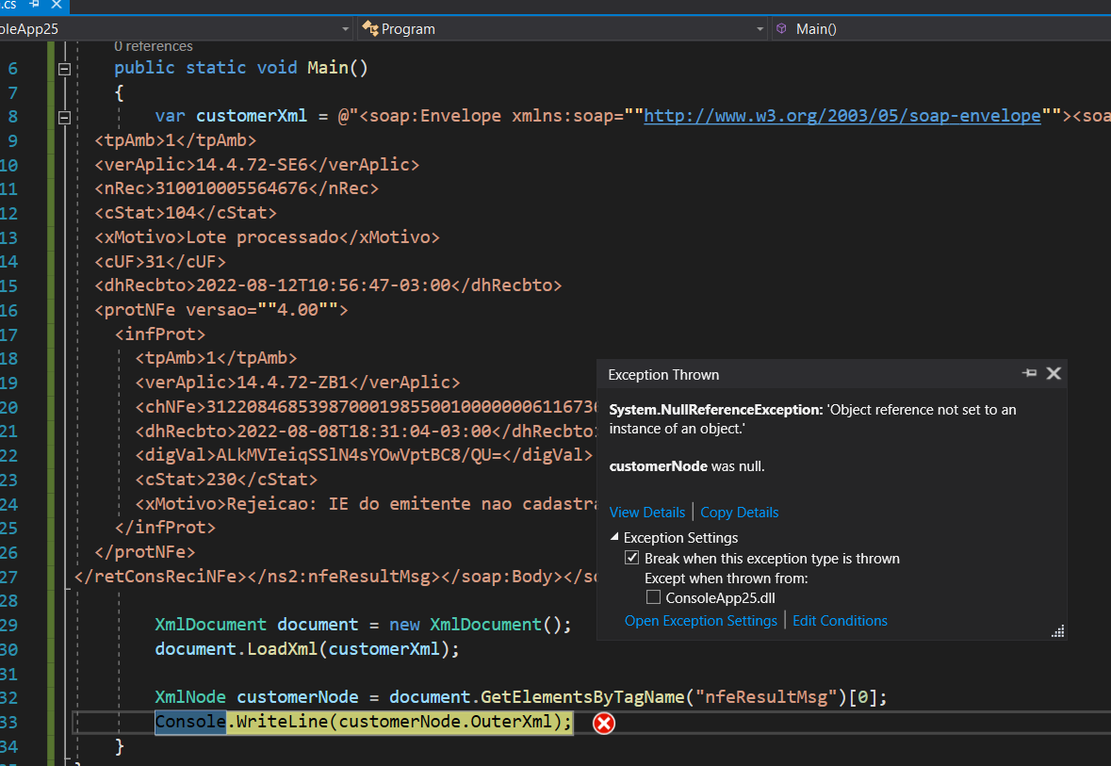Toggle Break when this exception type is thrown
The height and width of the screenshot is (766, 1111).
click(632, 558)
